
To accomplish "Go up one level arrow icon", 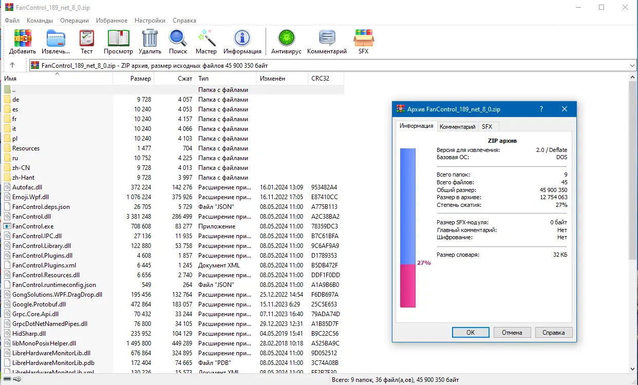I will tap(12, 65).
